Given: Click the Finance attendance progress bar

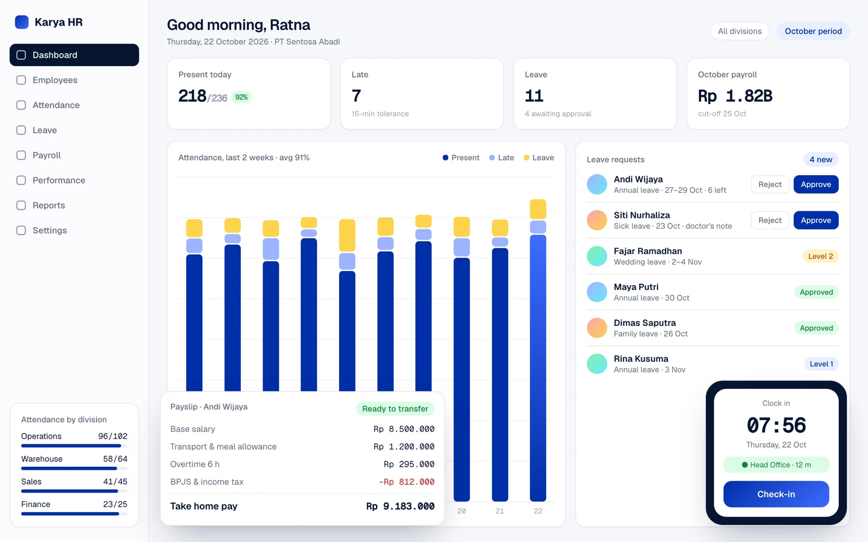Looking at the screenshot, I should [74, 514].
